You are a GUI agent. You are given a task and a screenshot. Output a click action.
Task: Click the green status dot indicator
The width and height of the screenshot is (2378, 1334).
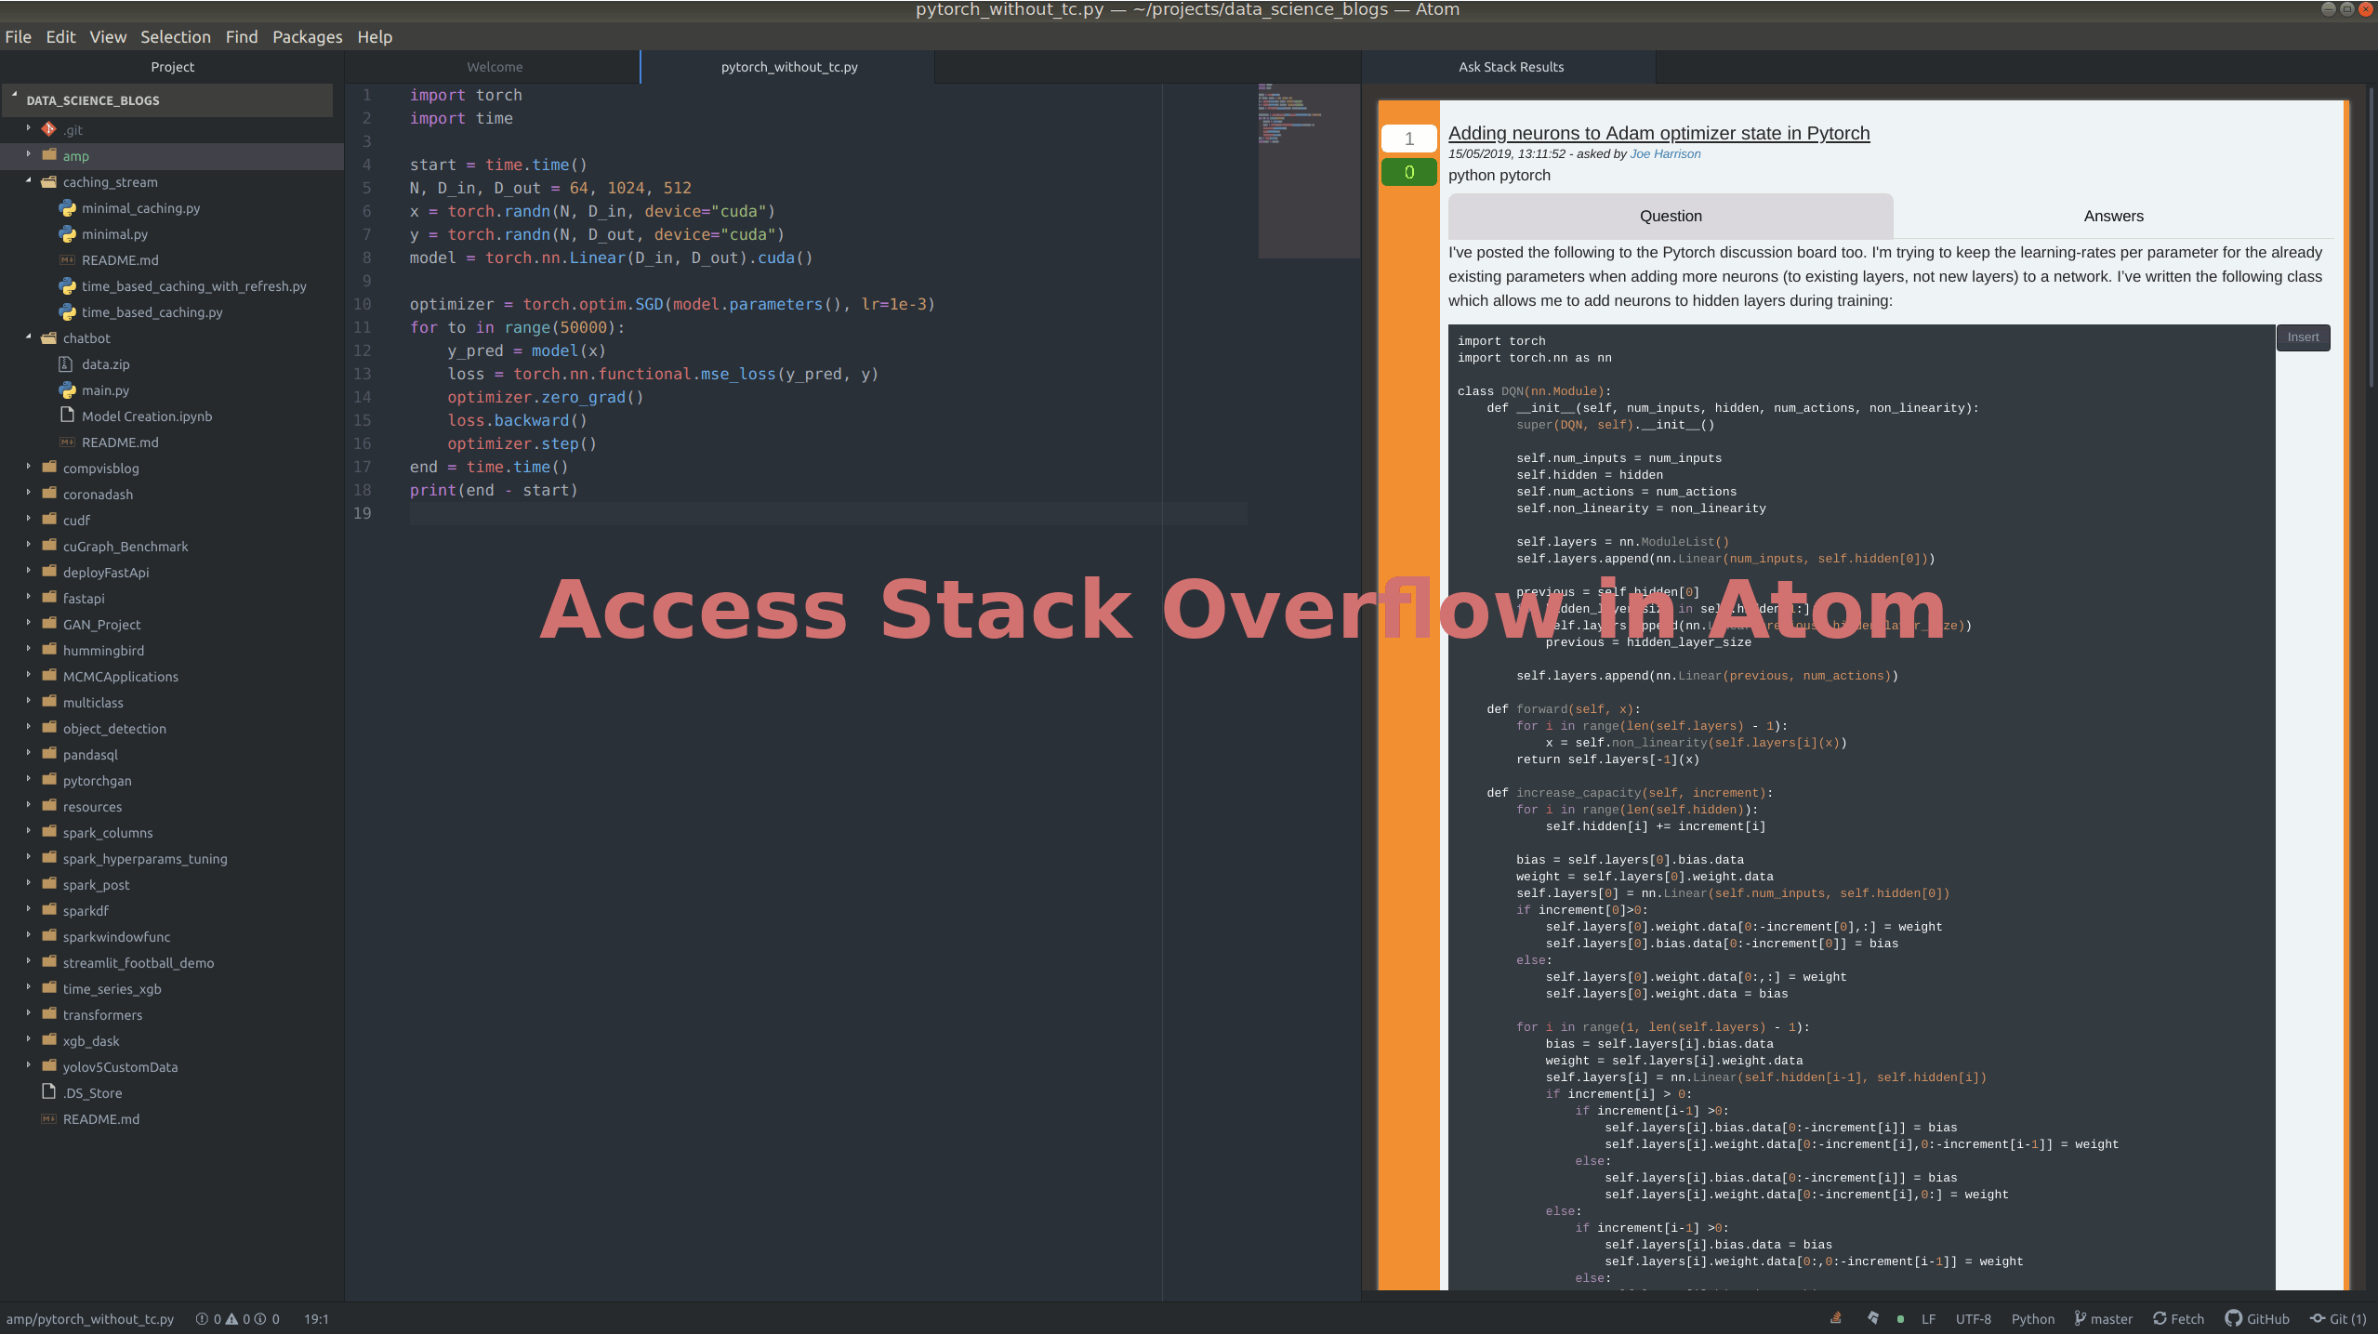tap(1900, 1319)
